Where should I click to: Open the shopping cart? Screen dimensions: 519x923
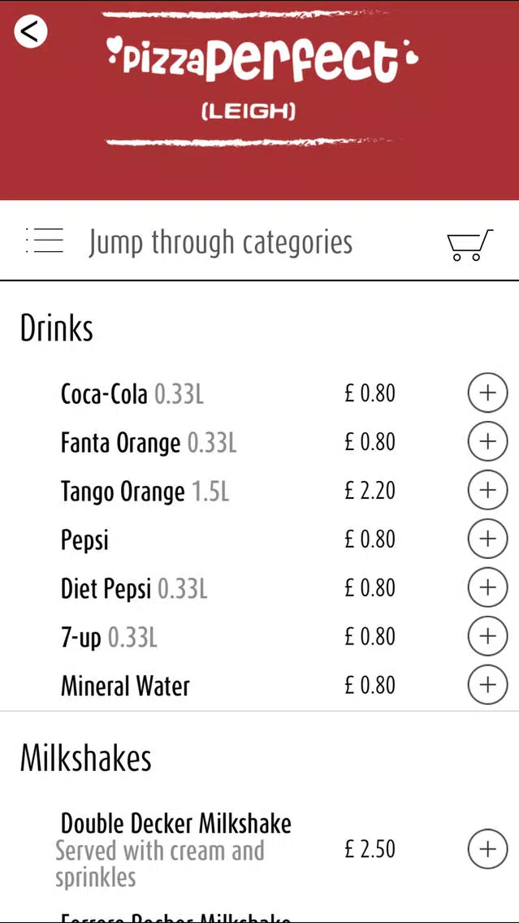(469, 245)
